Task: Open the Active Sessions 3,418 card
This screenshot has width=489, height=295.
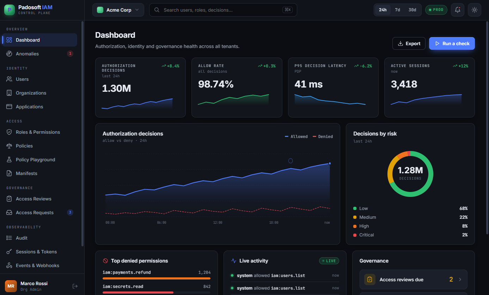Action: pyautogui.click(x=429, y=88)
